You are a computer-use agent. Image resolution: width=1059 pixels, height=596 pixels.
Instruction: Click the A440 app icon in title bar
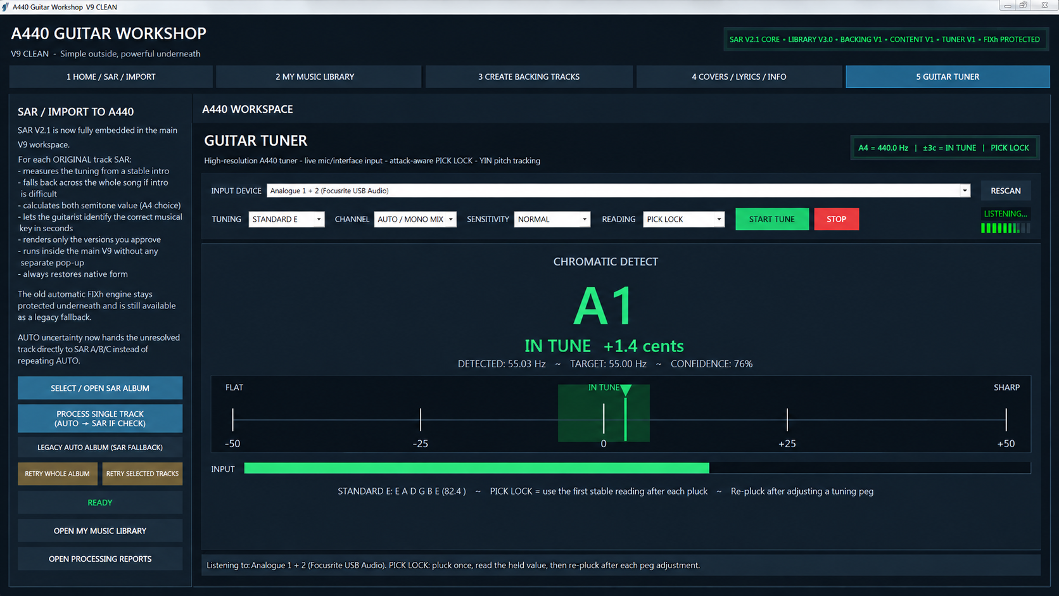(x=5, y=7)
